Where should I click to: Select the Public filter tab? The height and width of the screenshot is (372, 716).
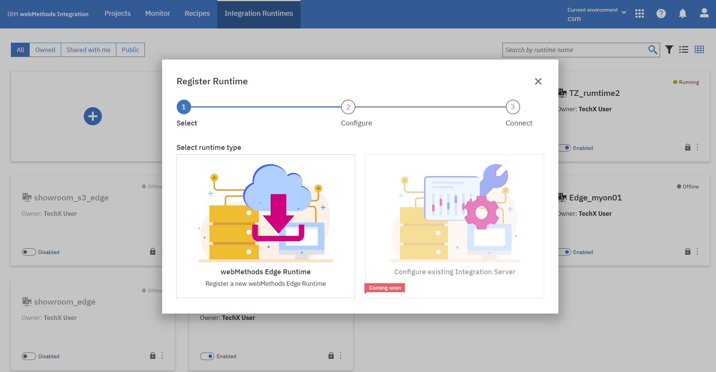[x=131, y=50]
